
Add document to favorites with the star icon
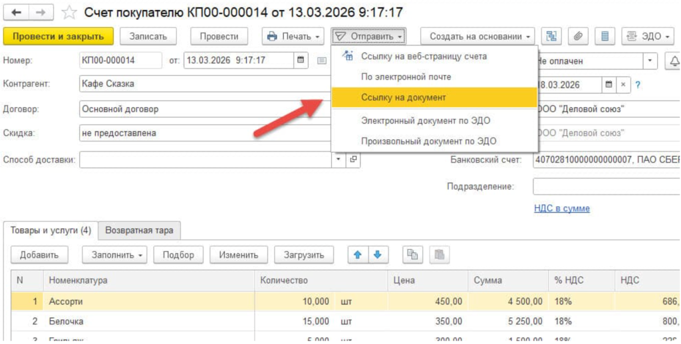tap(69, 13)
